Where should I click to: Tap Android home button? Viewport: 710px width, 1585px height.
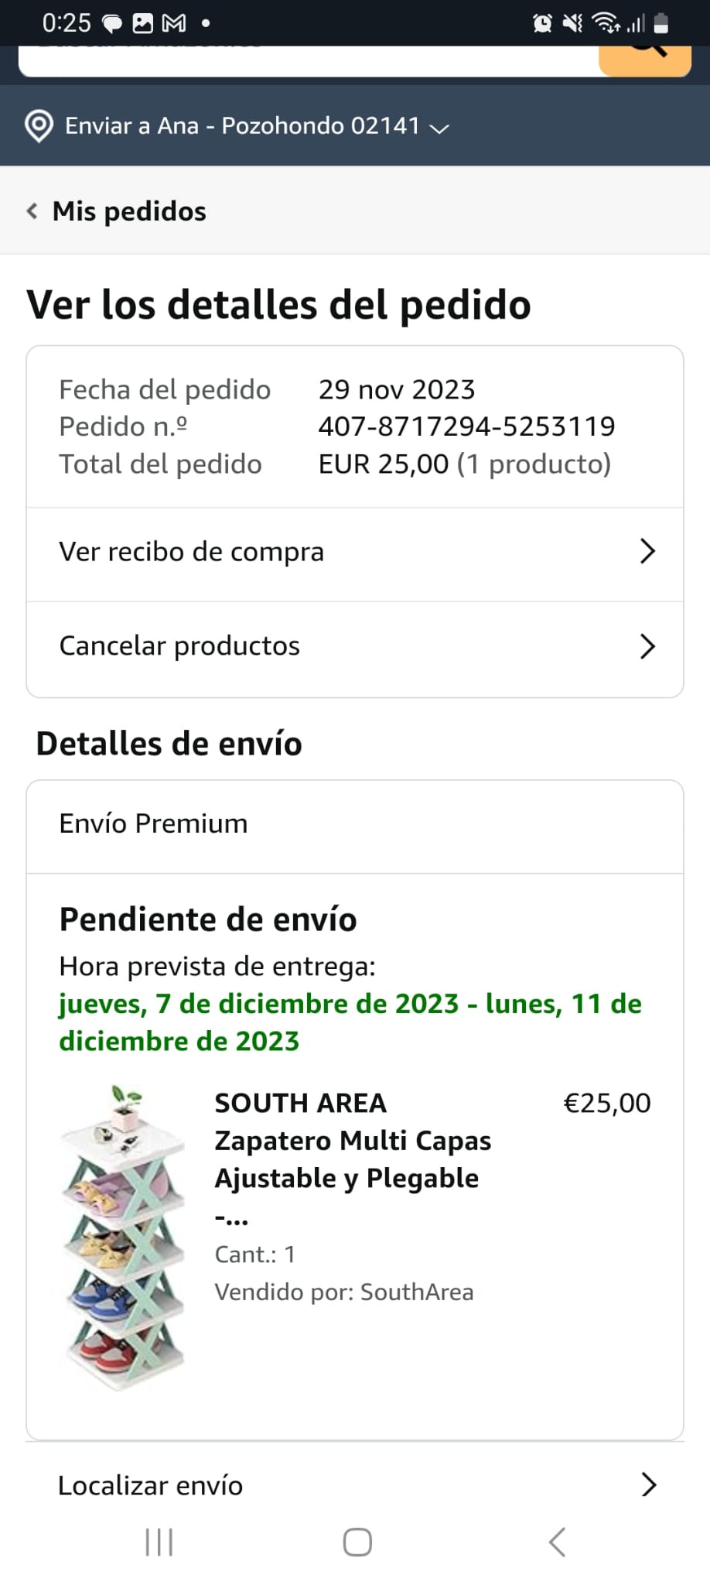357,1542
